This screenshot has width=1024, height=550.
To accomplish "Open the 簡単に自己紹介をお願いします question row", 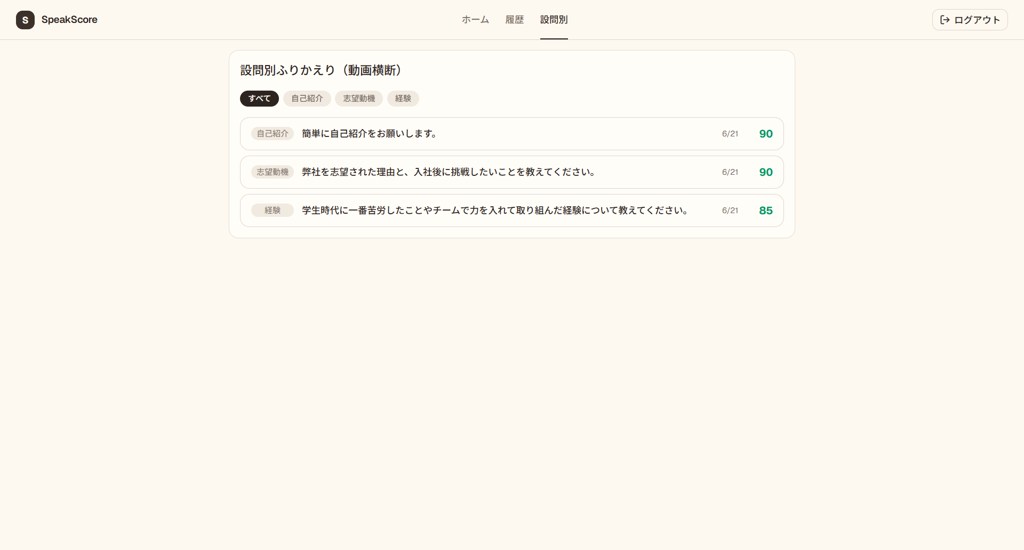I will [x=512, y=134].
